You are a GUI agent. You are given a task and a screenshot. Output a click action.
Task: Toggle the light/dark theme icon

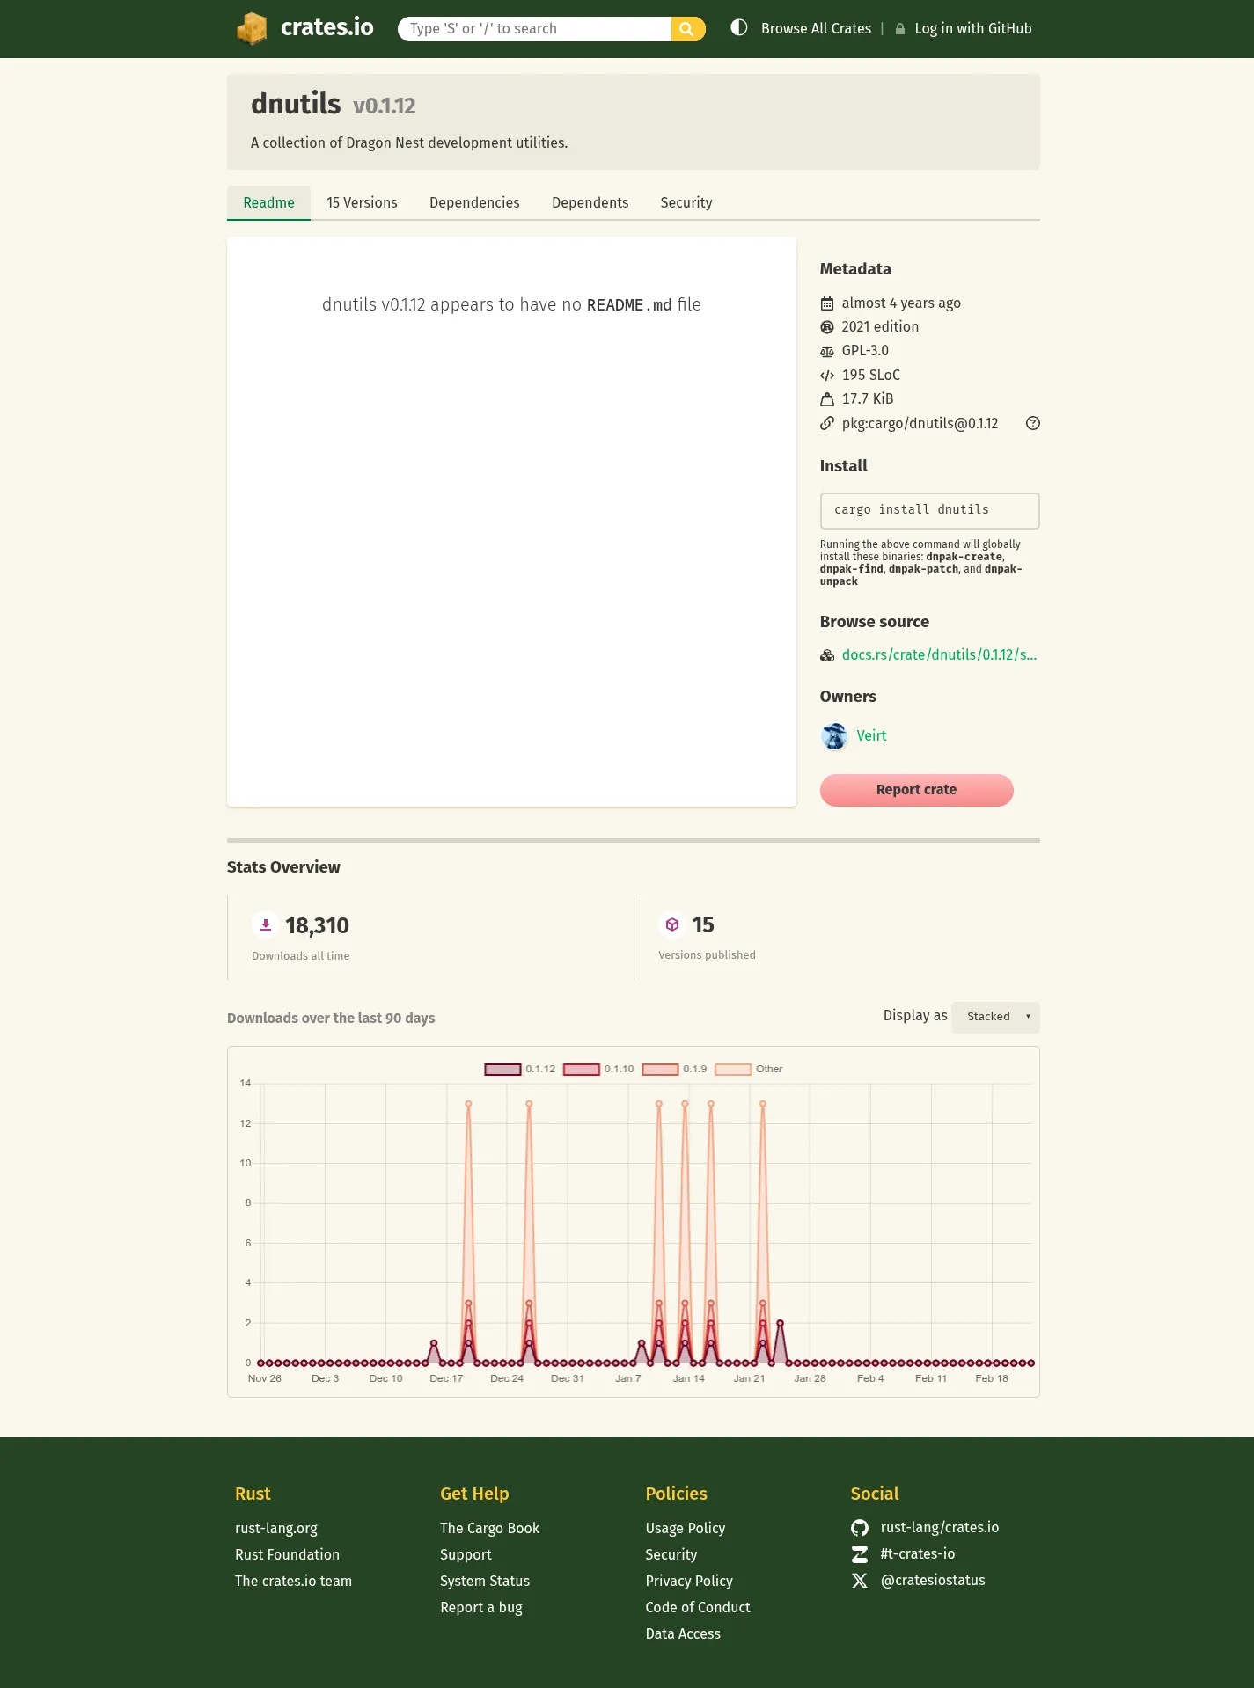[x=739, y=27]
